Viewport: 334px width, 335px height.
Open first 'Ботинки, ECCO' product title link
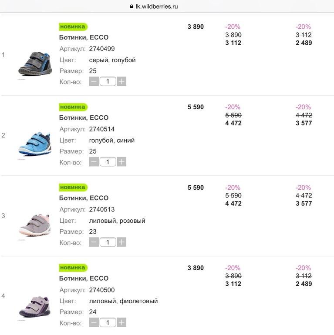(x=84, y=37)
